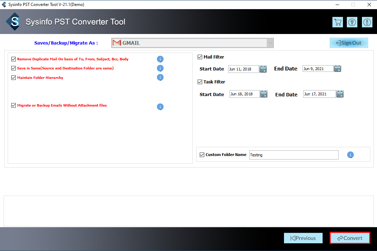Close the Sysinfo PST Converter window
Viewport: 377px width, 251px height.
(369, 5)
